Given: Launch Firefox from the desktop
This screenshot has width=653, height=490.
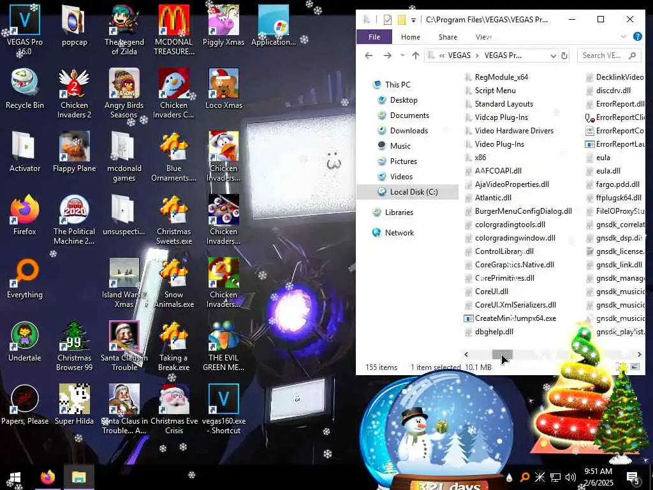Looking at the screenshot, I should [x=25, y=215].
